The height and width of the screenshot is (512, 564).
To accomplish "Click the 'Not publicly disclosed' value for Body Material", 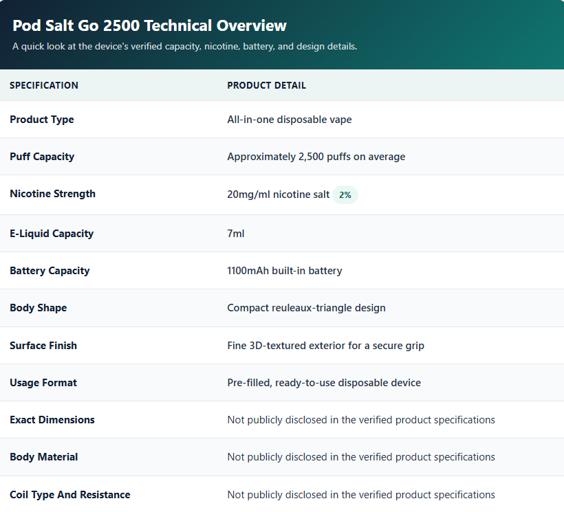I will (x=361, y=457).
